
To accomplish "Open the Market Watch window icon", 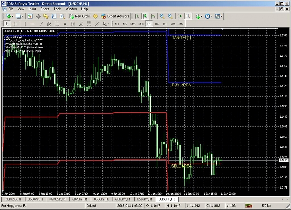I will pos(30,16).
